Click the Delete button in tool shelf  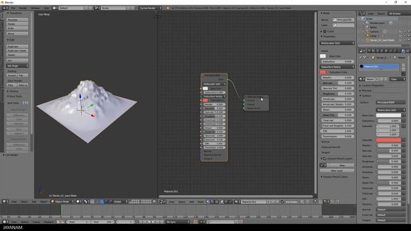(x=17, y=55)
